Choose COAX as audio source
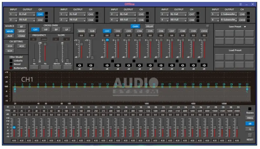The image size is (260, 149). 22,36
